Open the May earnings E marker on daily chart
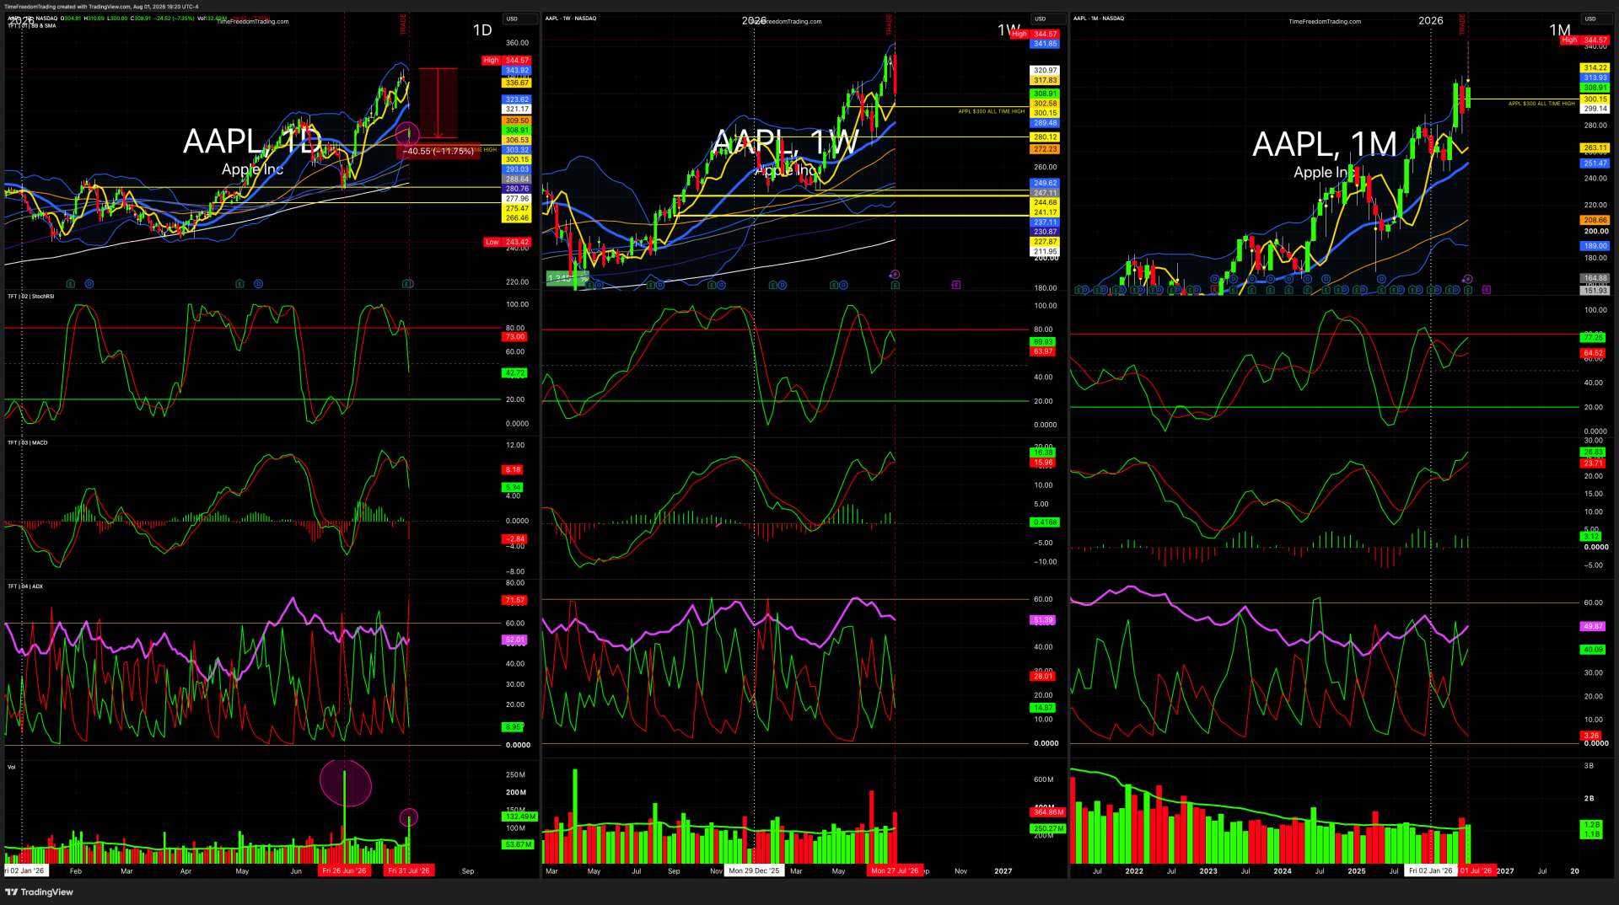Viewport: 1619px width, 905px height. click(x=239, y=283)
